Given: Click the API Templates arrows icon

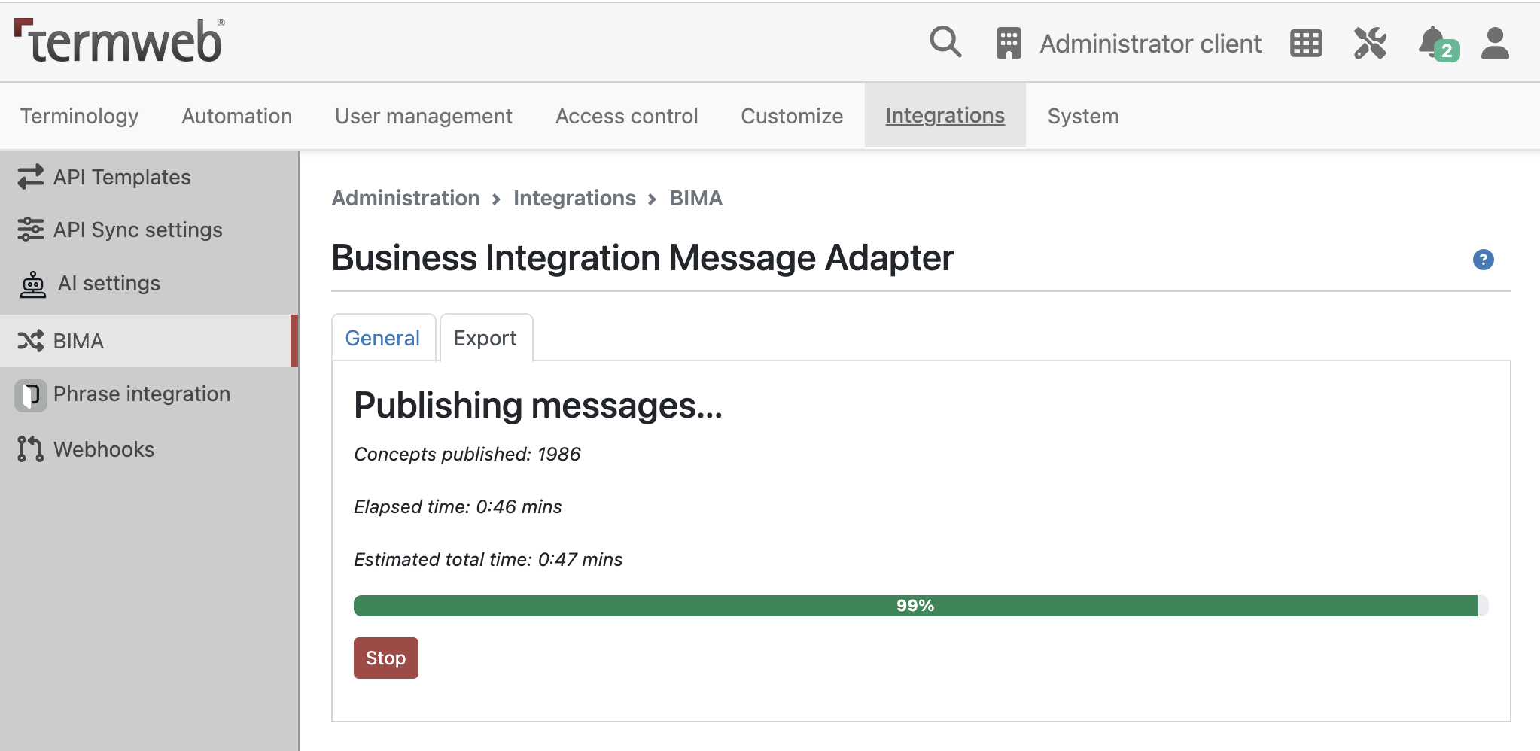Looking at the screenshot, I should tap(31, 177).
